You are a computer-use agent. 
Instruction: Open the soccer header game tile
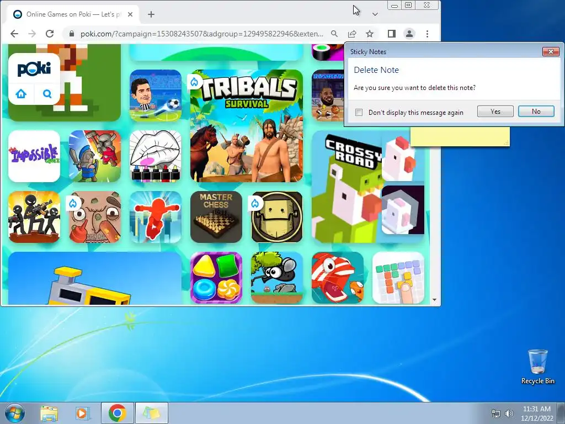pyautogui.click(x=156, y=96)
